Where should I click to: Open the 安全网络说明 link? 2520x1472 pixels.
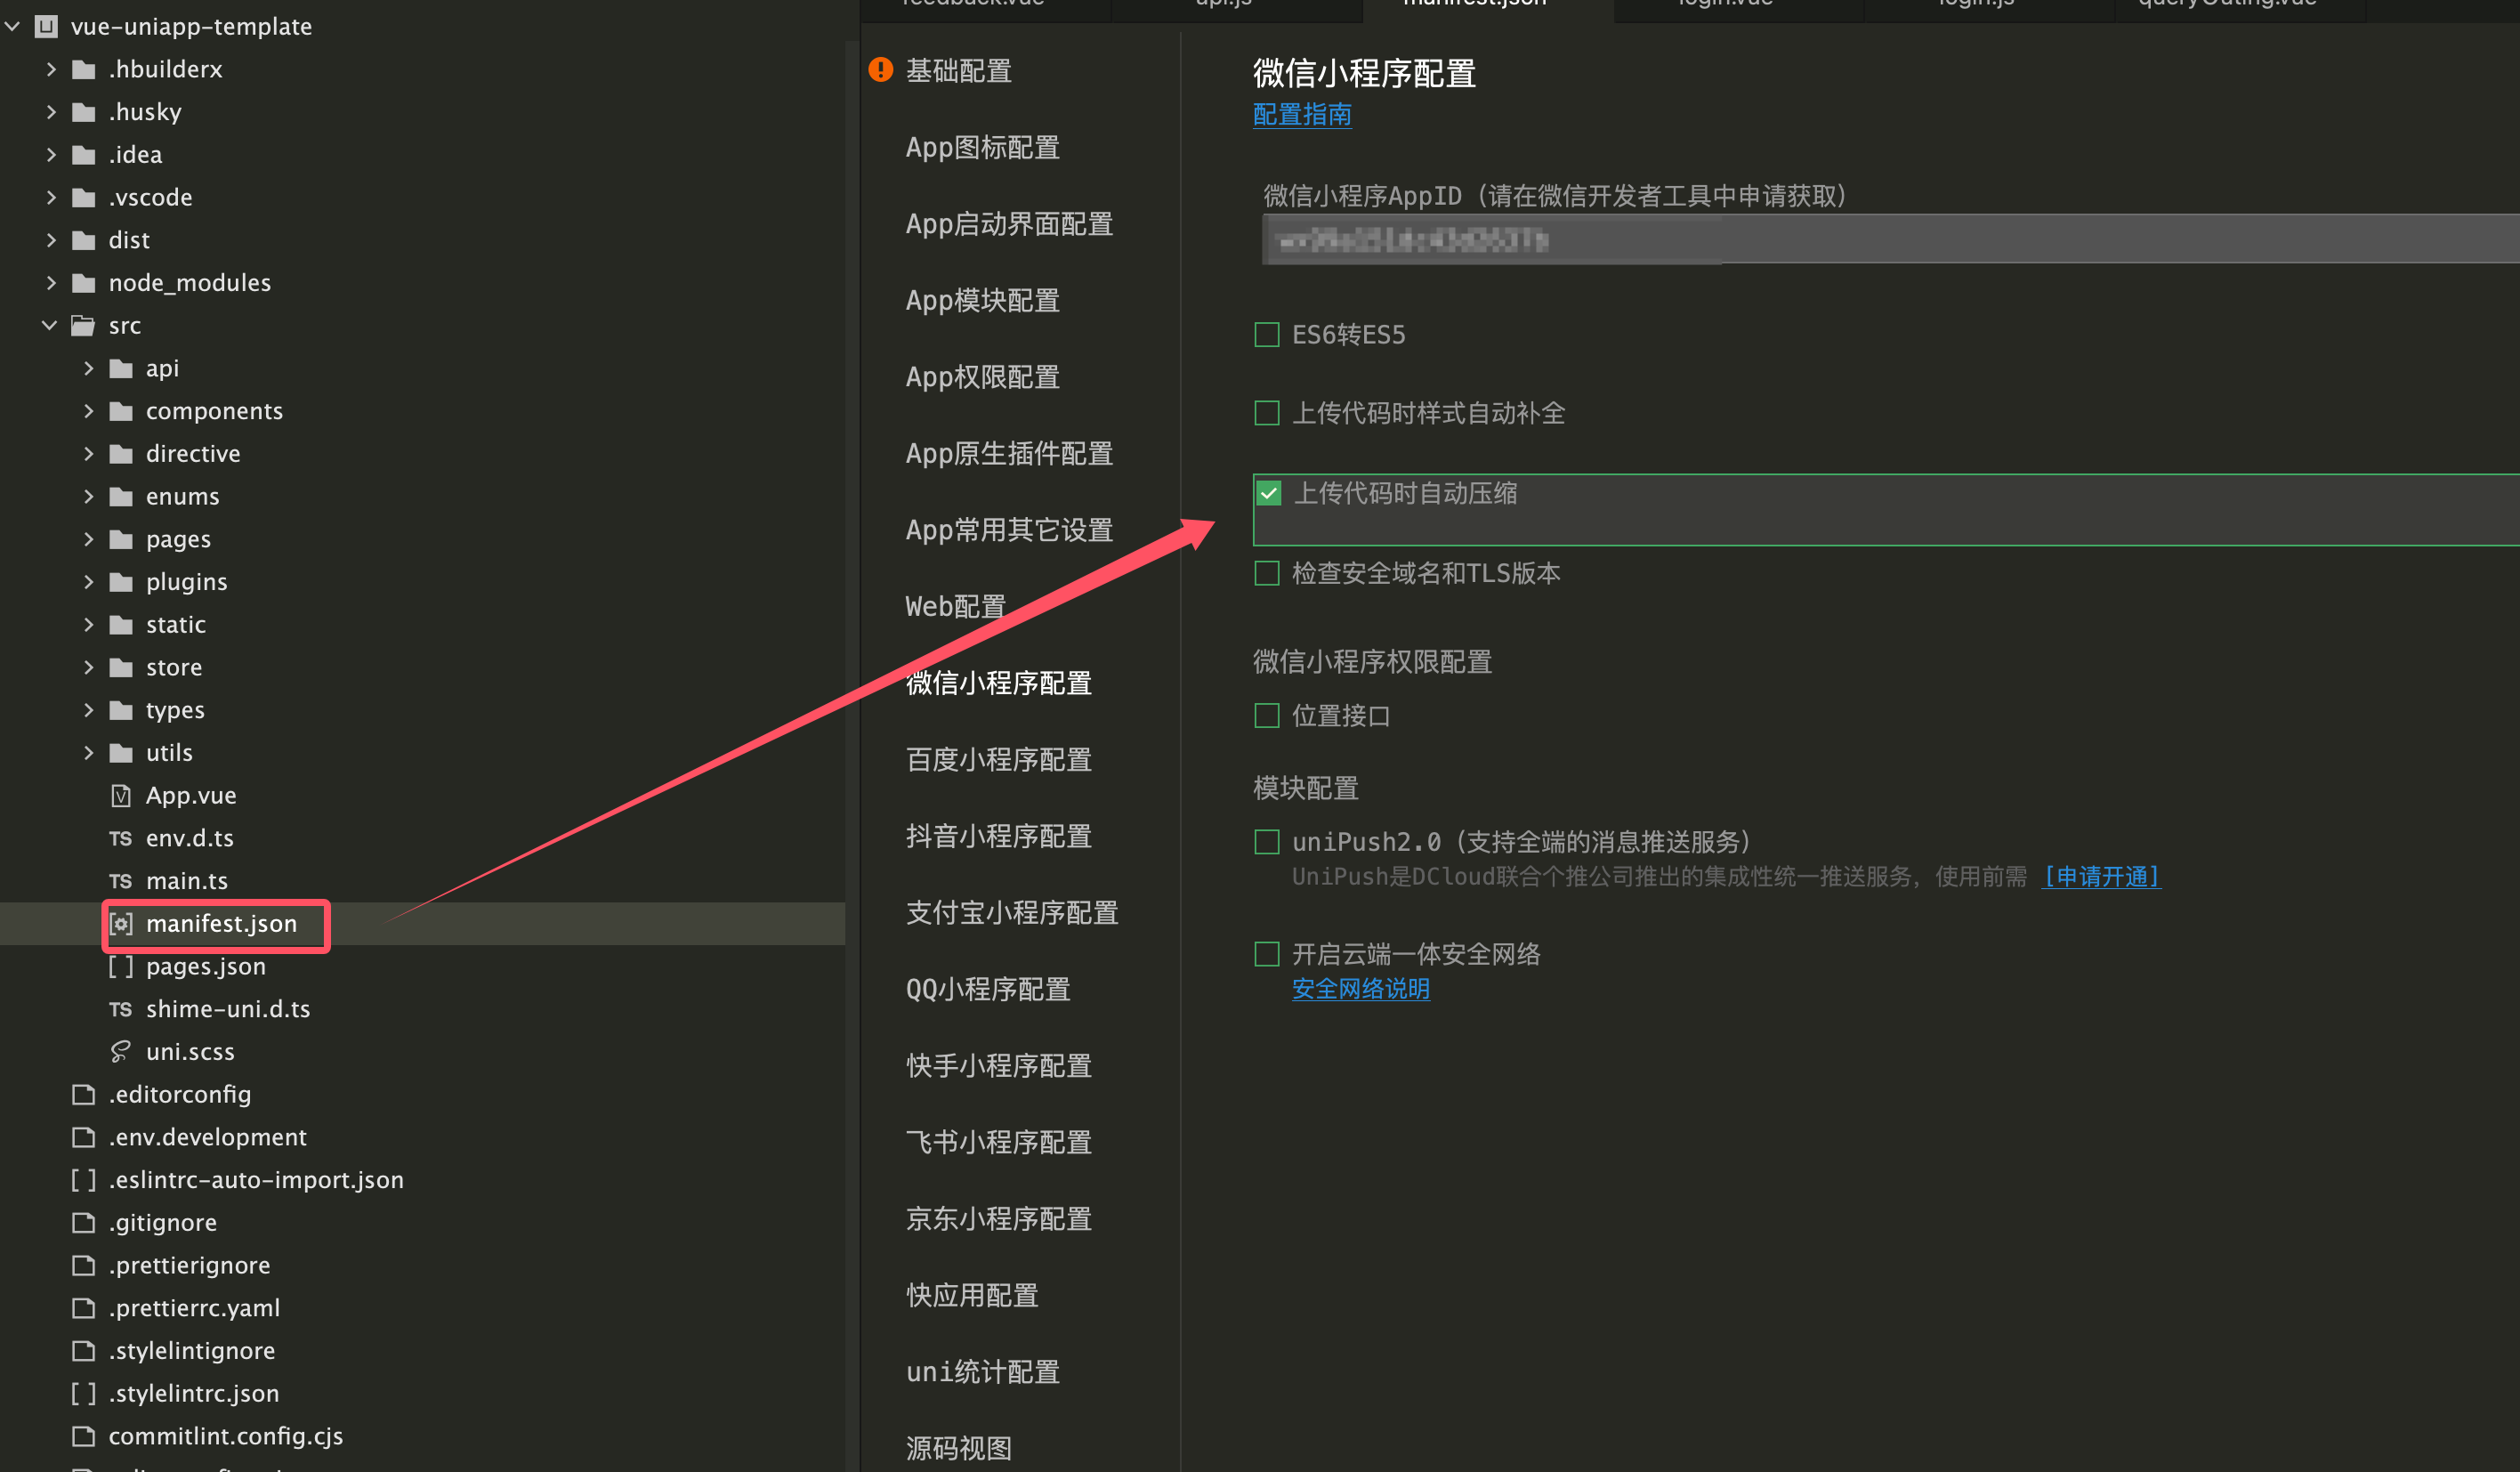[x=1360, y=990]
